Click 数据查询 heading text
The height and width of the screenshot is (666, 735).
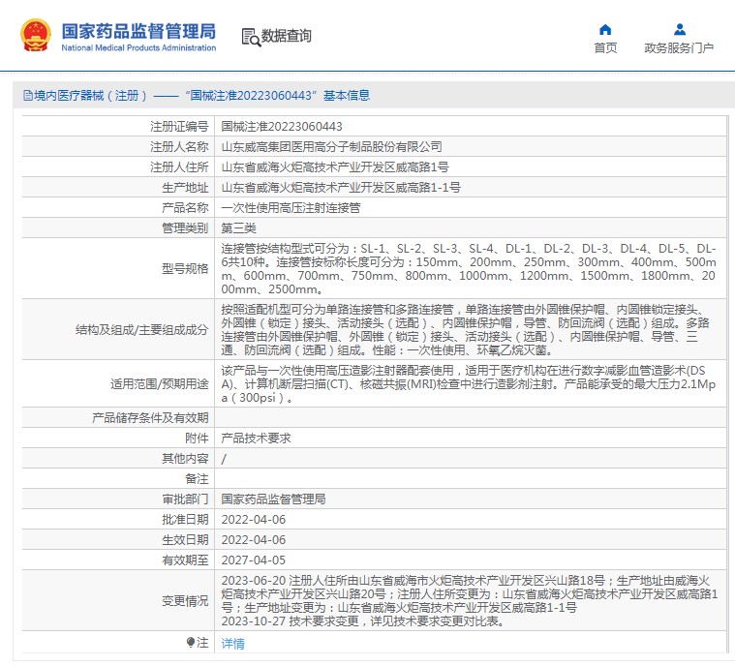[x=286, y=36]
